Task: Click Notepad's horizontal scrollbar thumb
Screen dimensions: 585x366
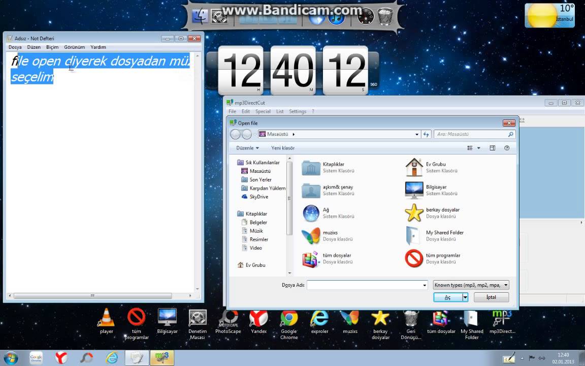Action: pos(92,295)
